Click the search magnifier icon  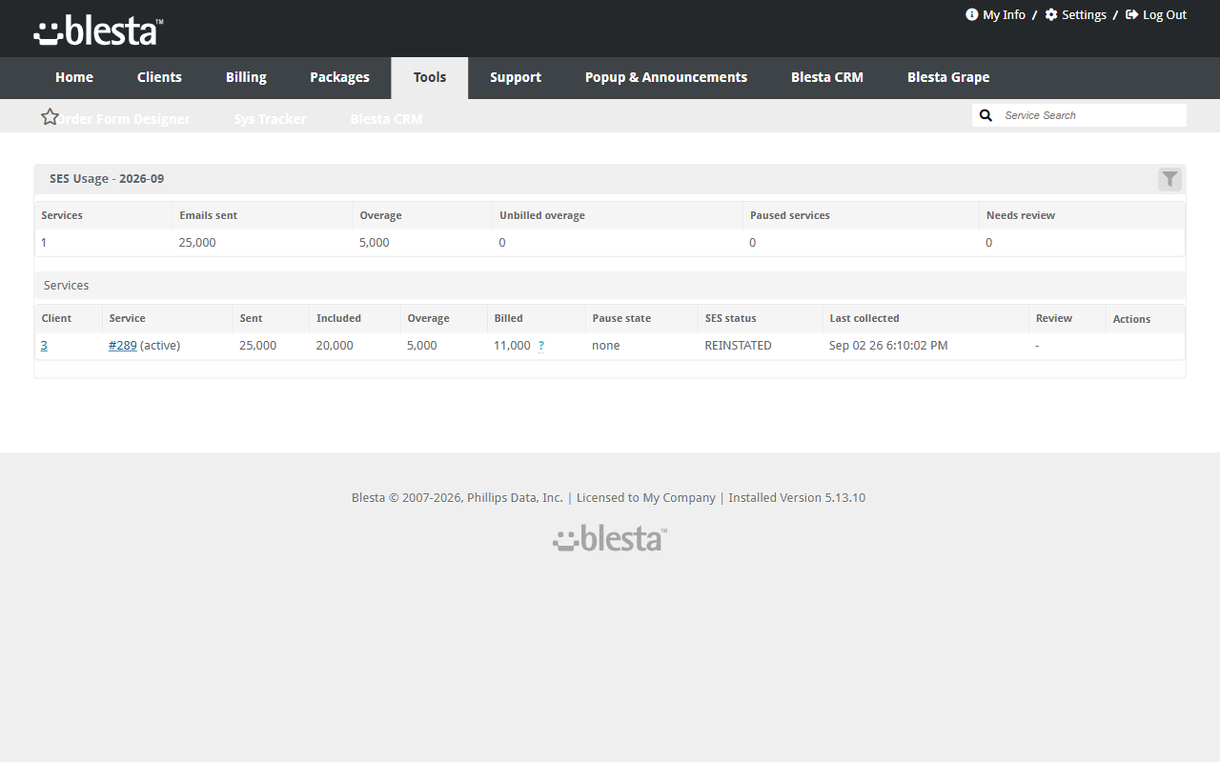[986, 115]
